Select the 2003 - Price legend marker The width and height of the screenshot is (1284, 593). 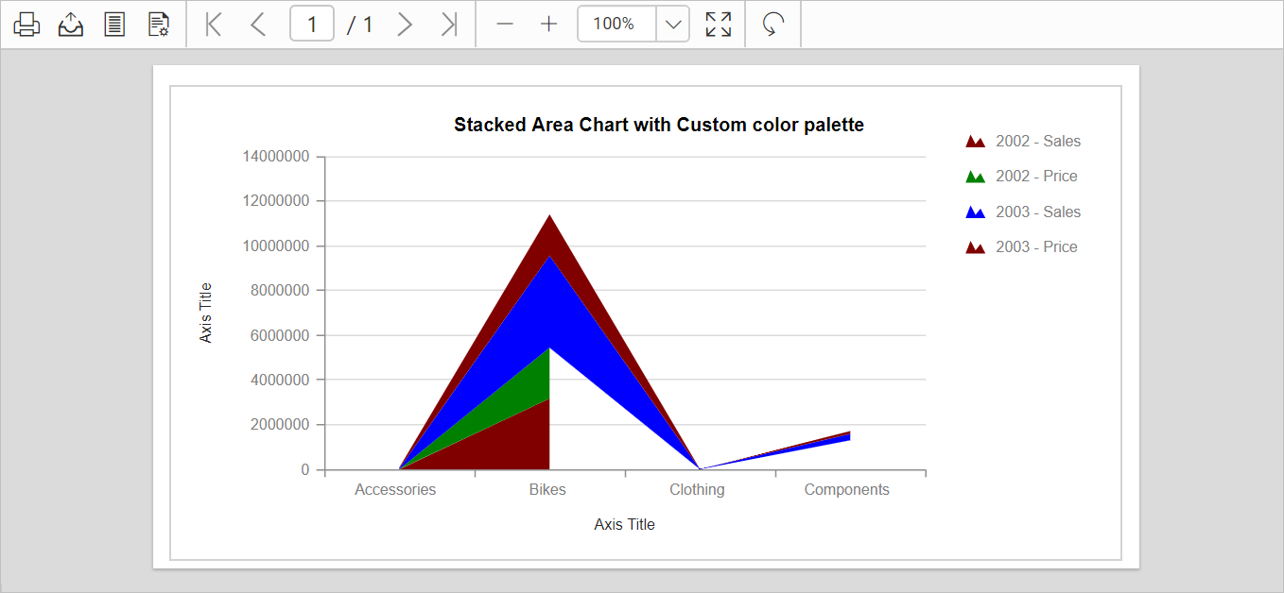pyautogui.click(x=976, y=246)
